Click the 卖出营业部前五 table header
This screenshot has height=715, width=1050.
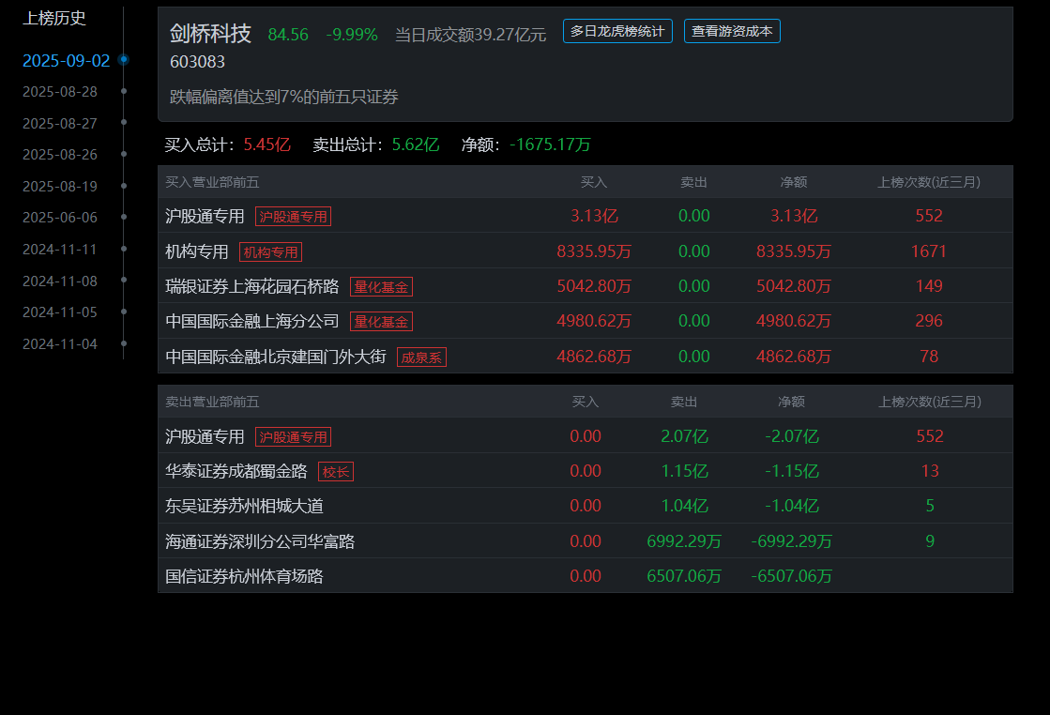(x=212, y=402)
